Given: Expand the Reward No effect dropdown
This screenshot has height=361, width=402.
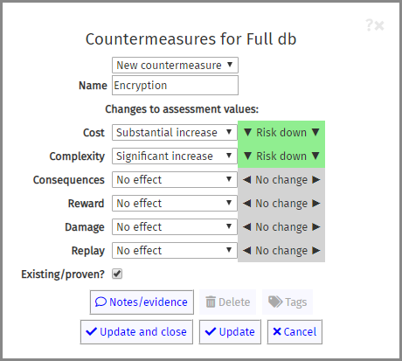Looking at the screenshot, I should point(175,203).
